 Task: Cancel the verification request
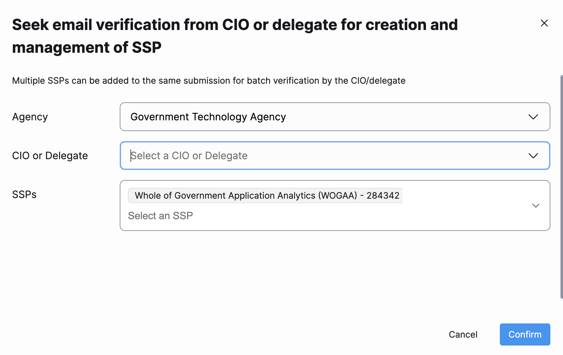coord(463,334)
